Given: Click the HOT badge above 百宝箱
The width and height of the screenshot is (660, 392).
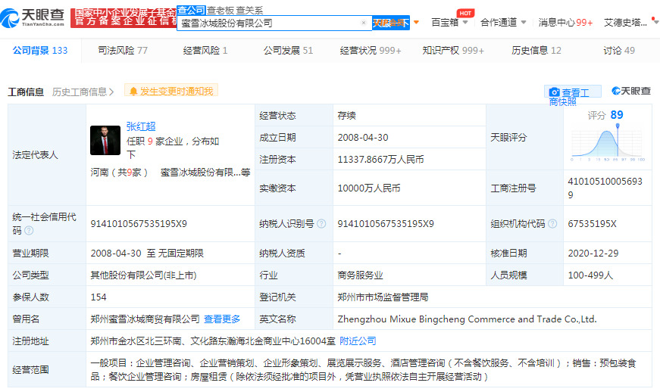Looking at the screenshot, I should click(x=465, y=13).
